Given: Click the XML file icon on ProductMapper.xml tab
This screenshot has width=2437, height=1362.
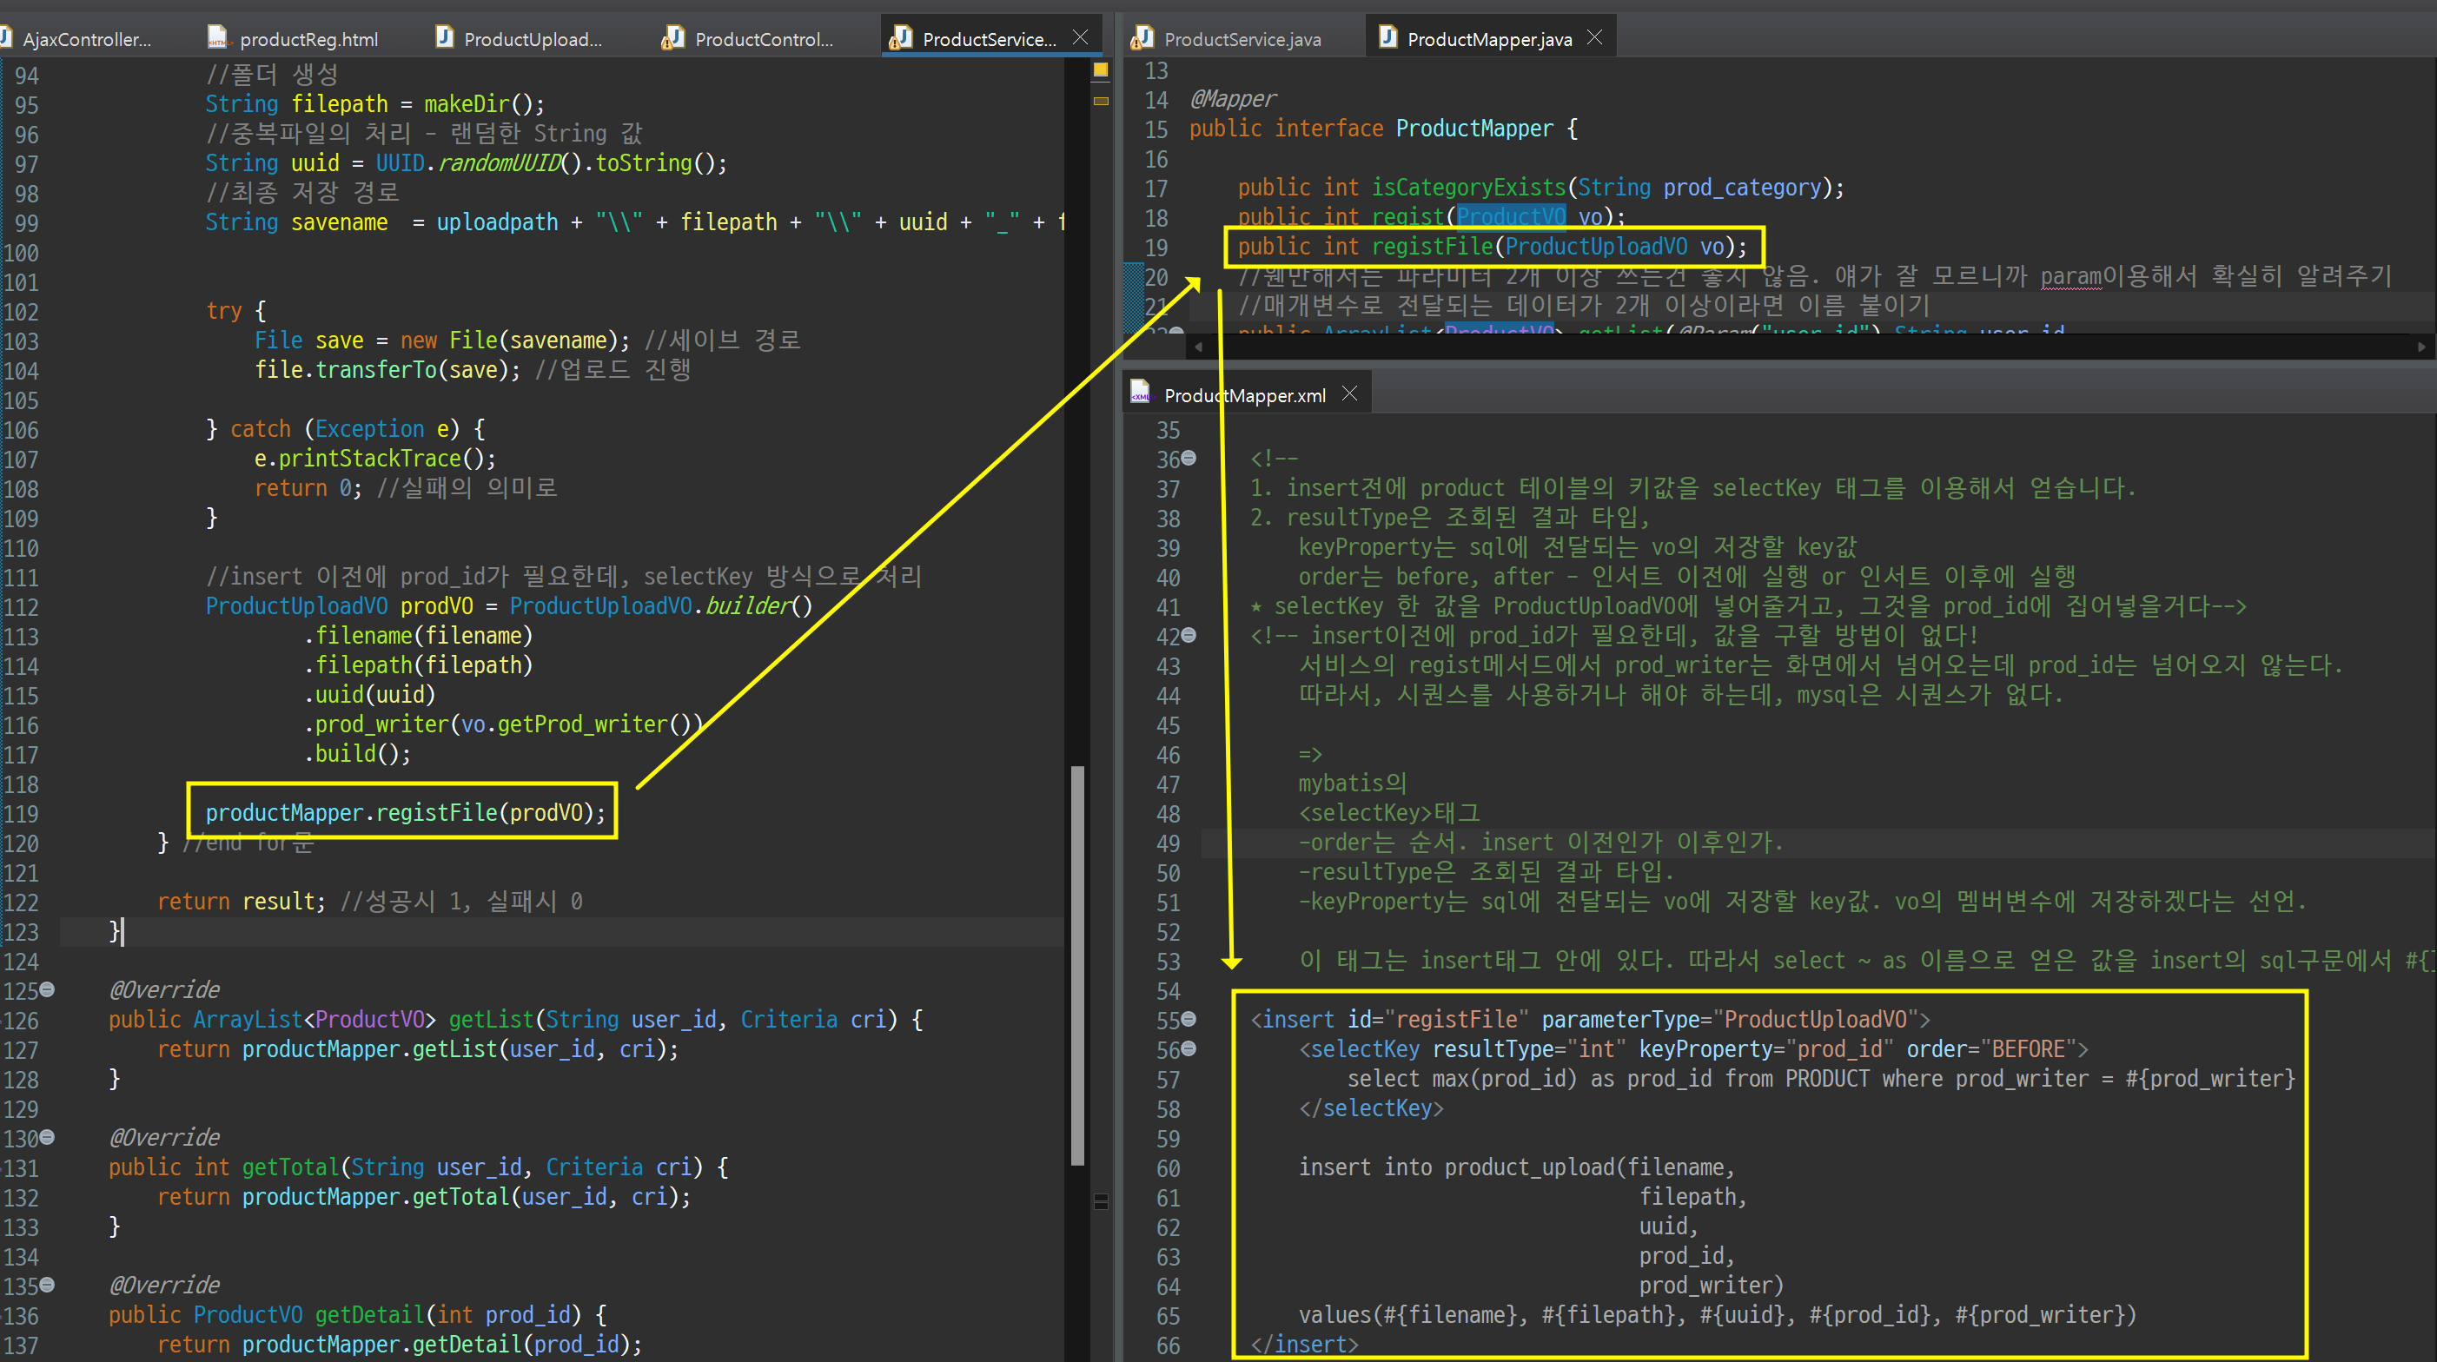Looking at the screenshot, I should point(1141,393).
